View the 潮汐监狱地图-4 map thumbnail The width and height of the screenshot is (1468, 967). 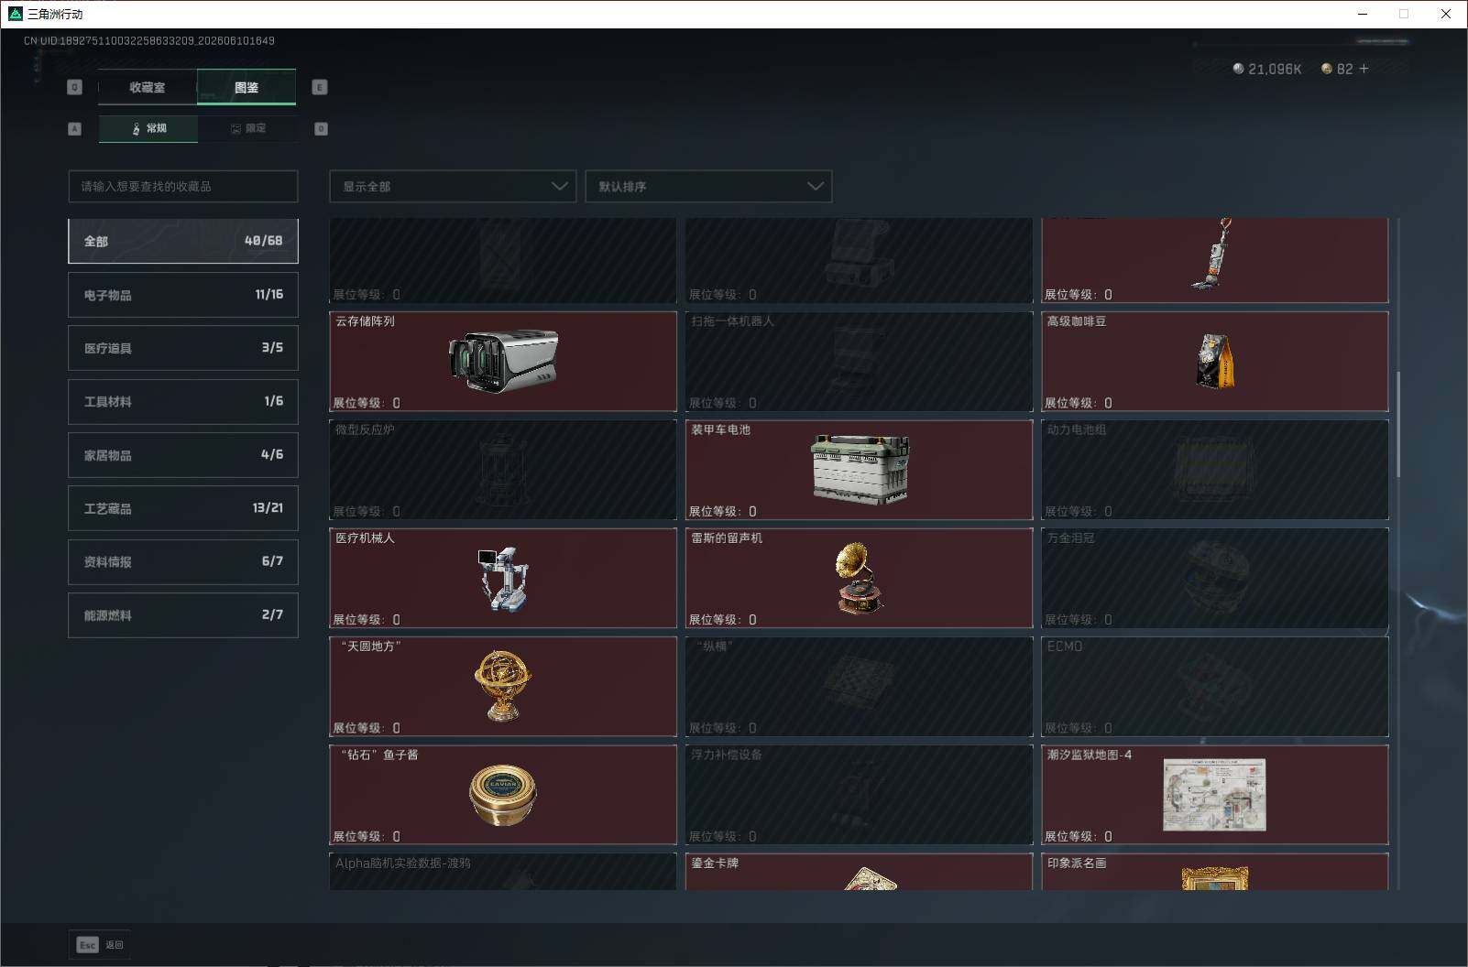click(x=1214, y=795)
